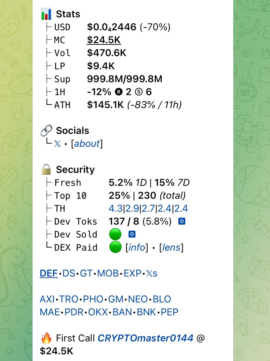This screenshot has width=270, height=361.
Task: Click the bar chart Stats emoji
Action: coord(46,14)
